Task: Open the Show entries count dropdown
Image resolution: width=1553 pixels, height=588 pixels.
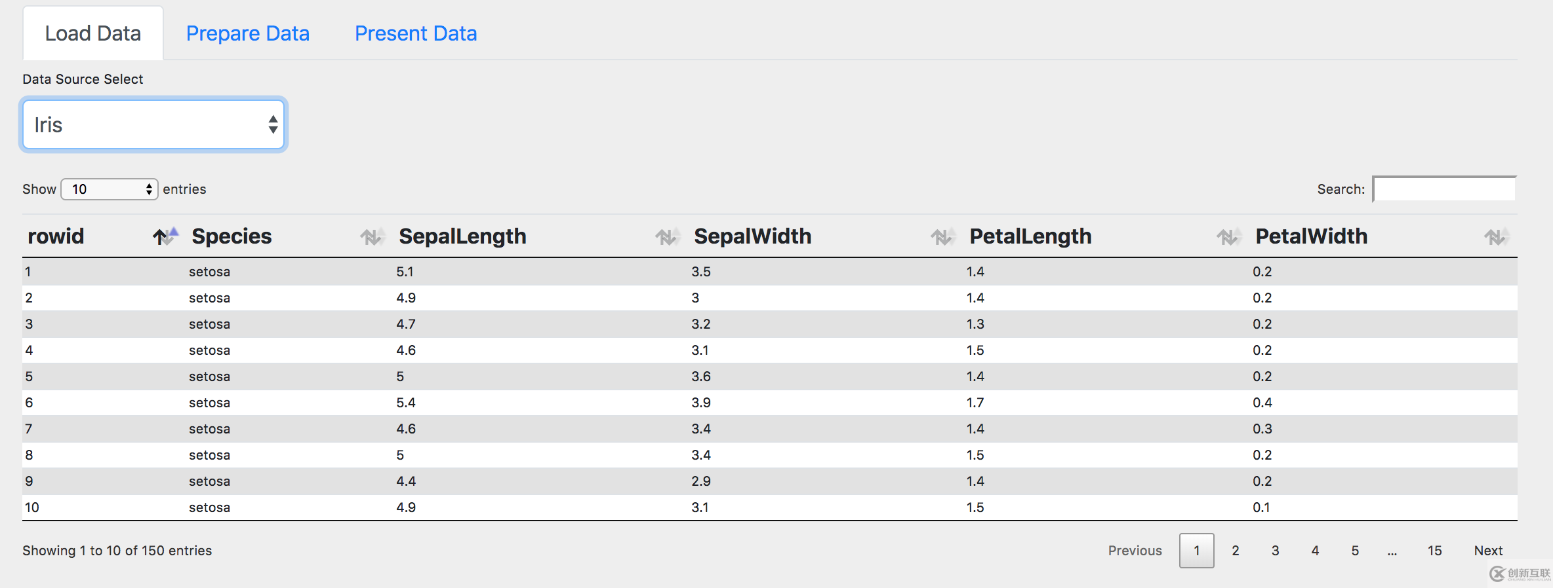Action: 110,189
